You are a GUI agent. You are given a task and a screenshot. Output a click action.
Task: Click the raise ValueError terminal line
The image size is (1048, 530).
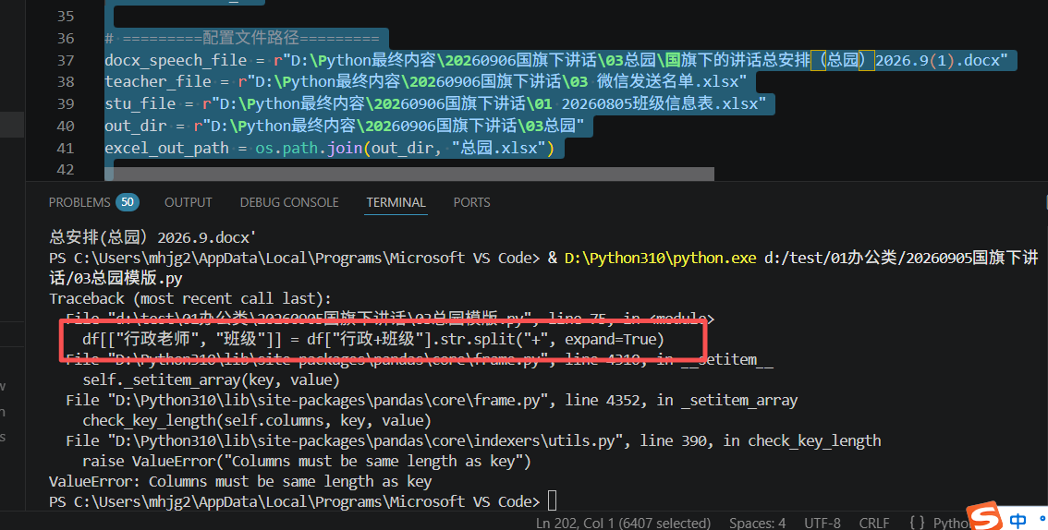click(x=307, y=462)
